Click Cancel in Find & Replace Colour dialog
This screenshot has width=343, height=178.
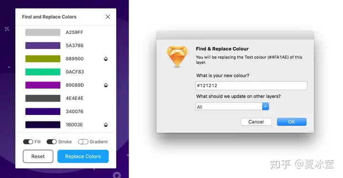coord(256,122)
